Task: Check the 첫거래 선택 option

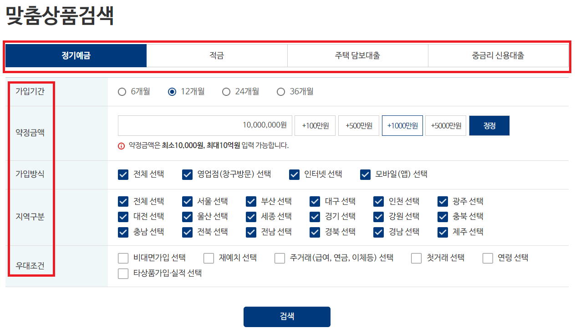Action: [x=416, y=258]
